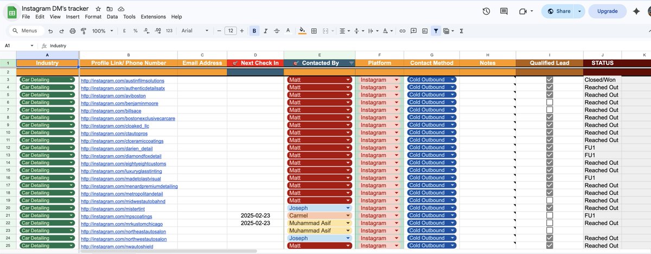Open the filter views dropdown
The height and width of the screenshot is (254, 651).
pos(448,31)
